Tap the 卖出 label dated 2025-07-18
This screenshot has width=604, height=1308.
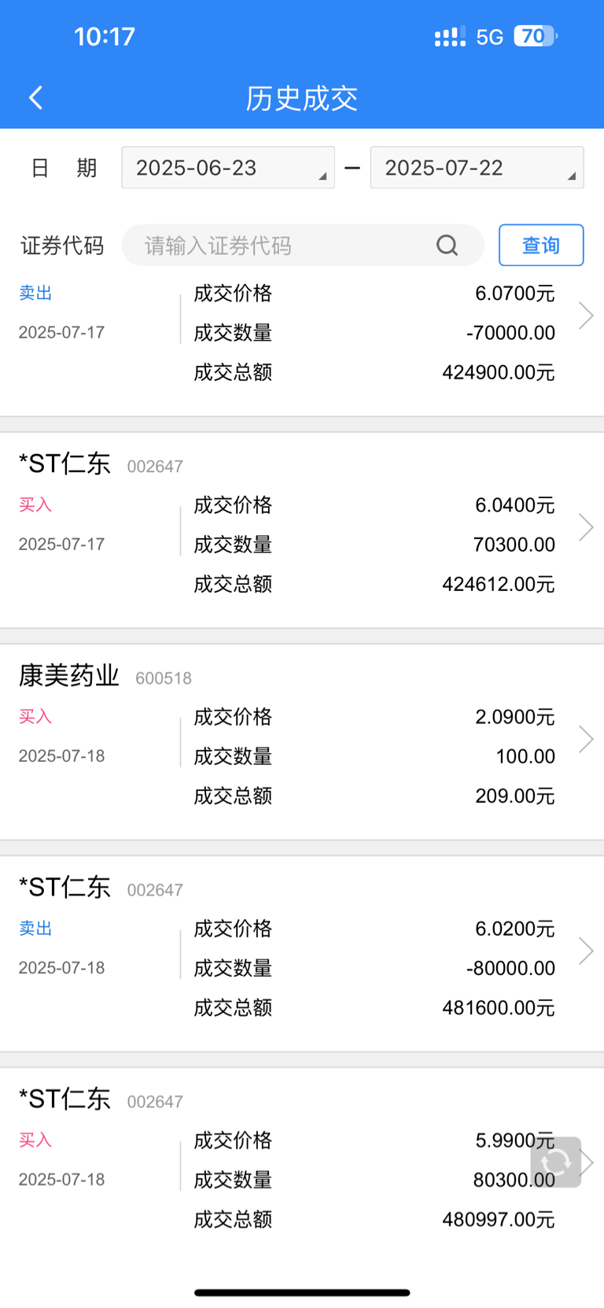pos(35,929)
